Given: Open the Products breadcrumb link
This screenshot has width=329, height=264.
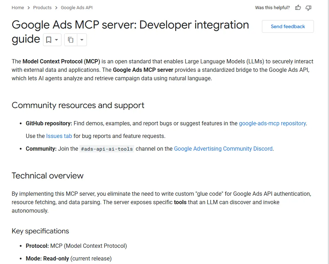Looking at the screenshot, I should (42, 7).
